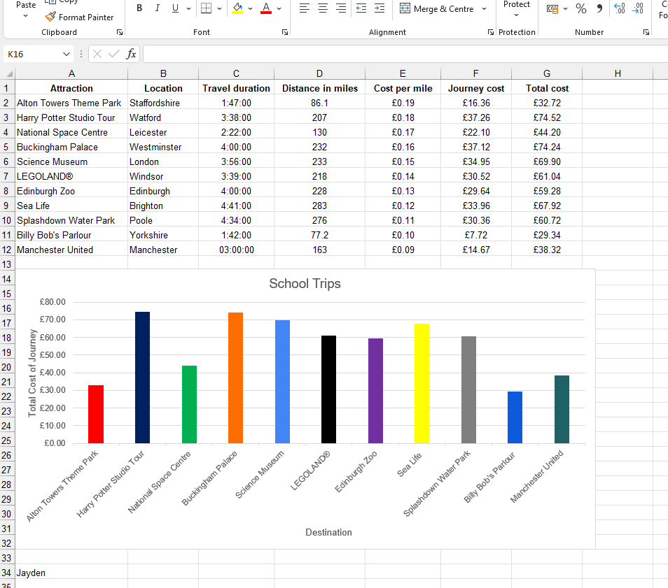The image size is (668, 588).
Task: Click the 'Destination' axis title
Action: pos(328,533)
